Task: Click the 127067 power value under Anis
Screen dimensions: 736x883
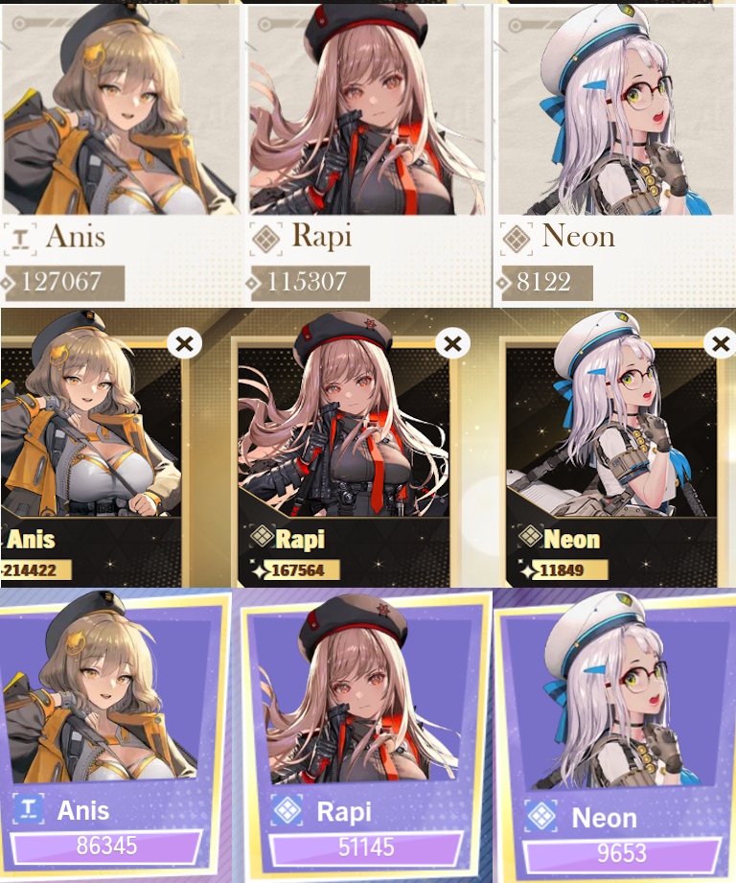Action: point(62,282)
